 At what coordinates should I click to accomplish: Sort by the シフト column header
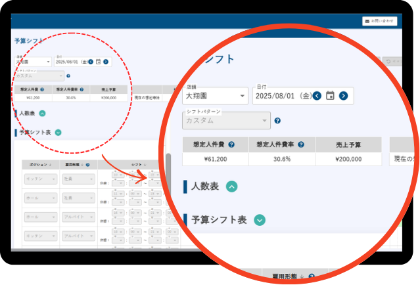pos(139,165)
